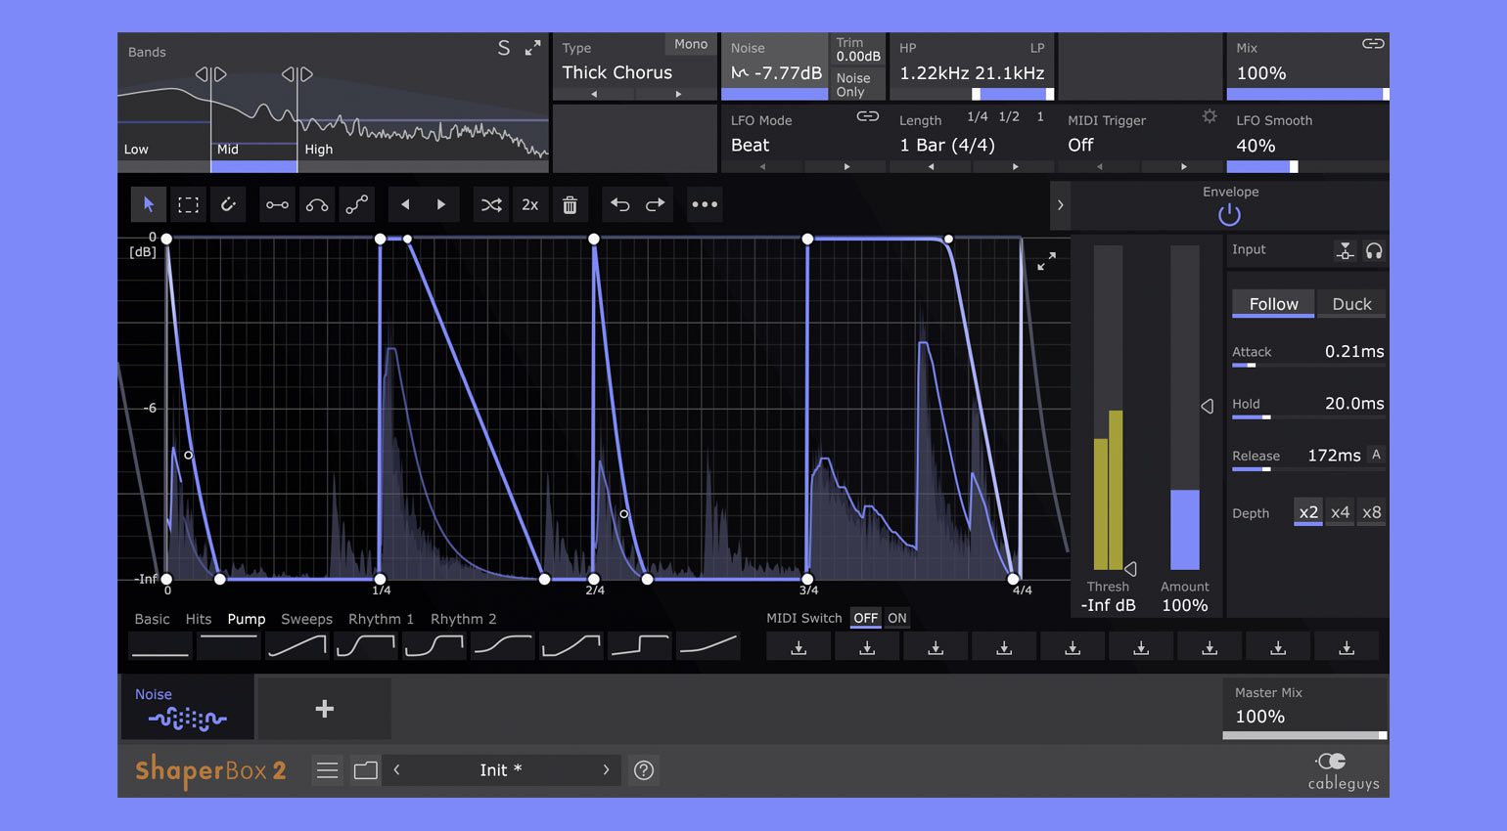The width and height of the screenshot is (1507, 831).
Task: Collapse the envelope side panel chevron
Action: 1060,205
